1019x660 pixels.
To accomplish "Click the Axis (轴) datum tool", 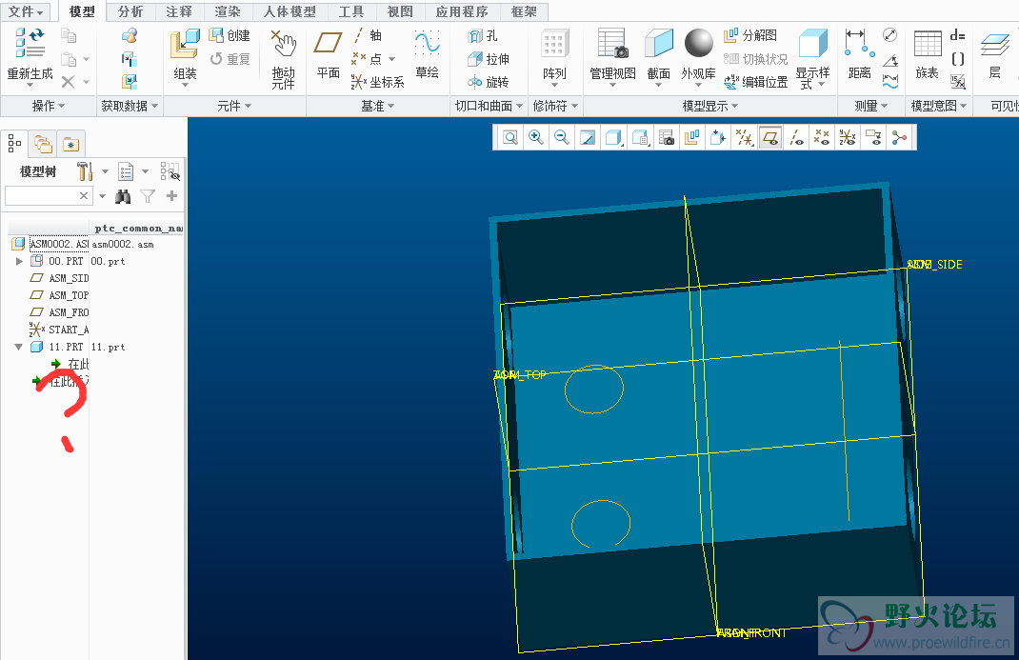I will pos(368,35).
